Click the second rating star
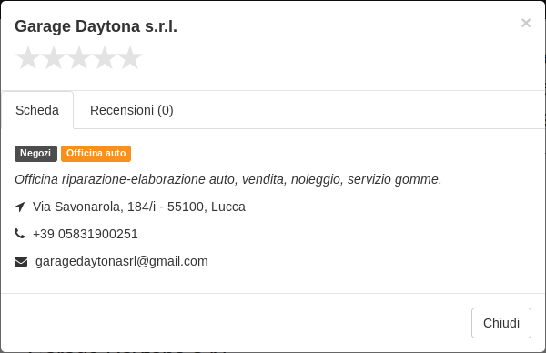Viewport: 546px width, 353px height. pos(54,58)
